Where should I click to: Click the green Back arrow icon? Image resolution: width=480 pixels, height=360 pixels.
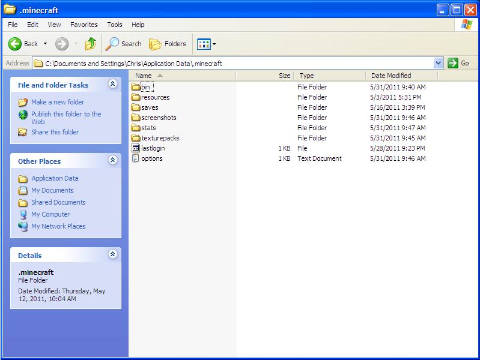click(14, 44)
